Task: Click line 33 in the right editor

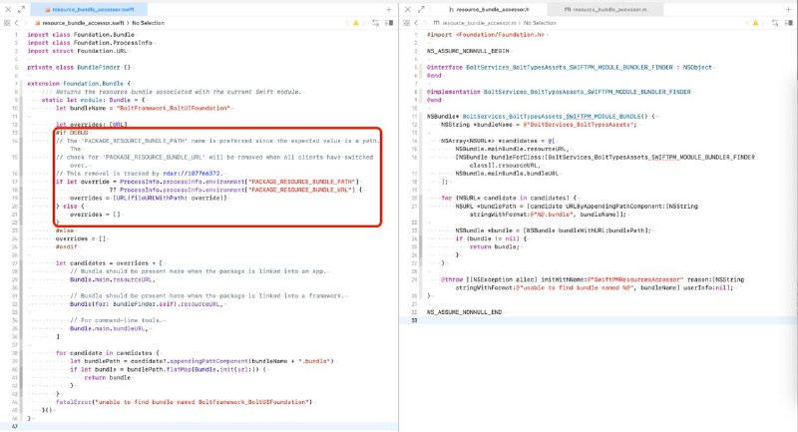Action: pyautogui.click(x=499, y=321)
